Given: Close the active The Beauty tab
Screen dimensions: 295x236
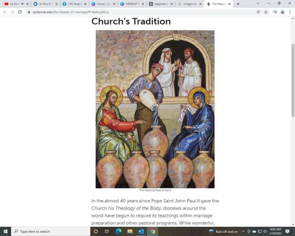Looking at the screenshot, I should [229, 4].
